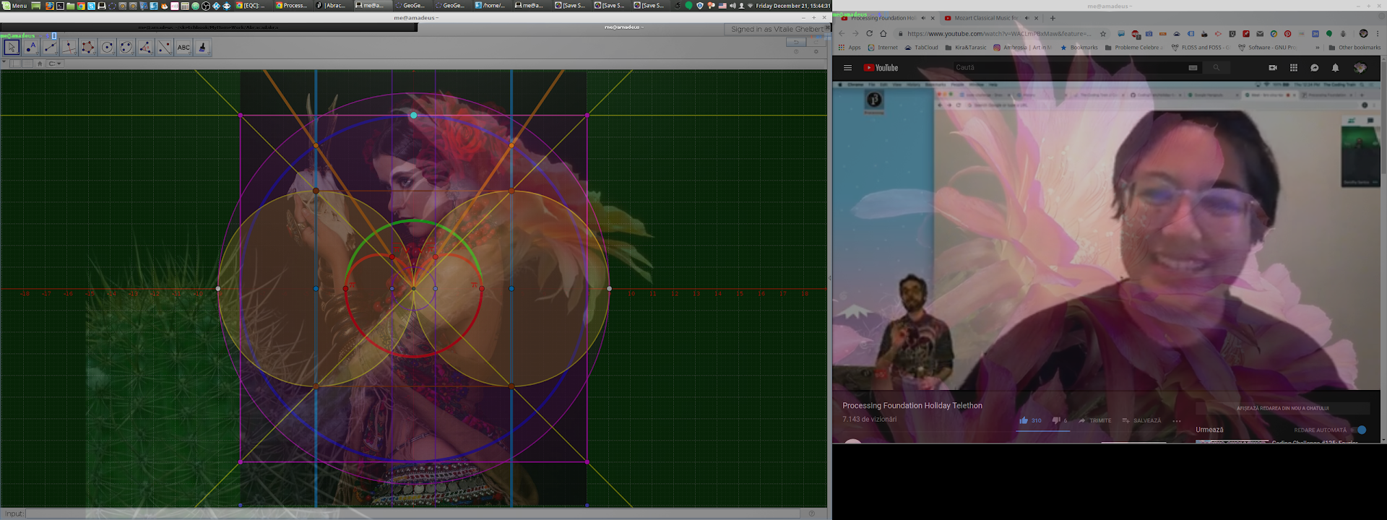Screen dimensions: 1387x520
Task: Select the ABC text tool
Action: (x=183, y=48)
